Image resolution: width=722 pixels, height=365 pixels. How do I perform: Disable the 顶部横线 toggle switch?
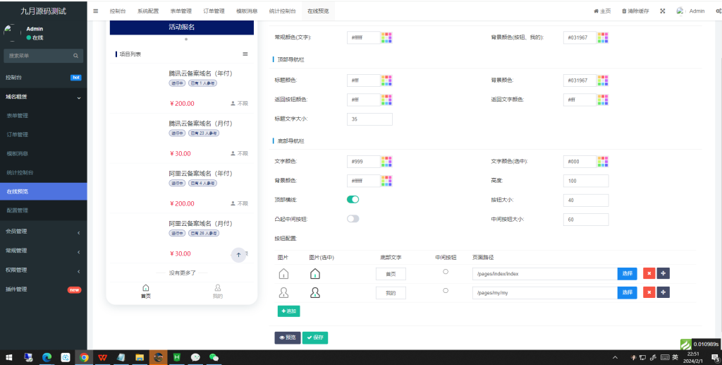tap(353, 200)
